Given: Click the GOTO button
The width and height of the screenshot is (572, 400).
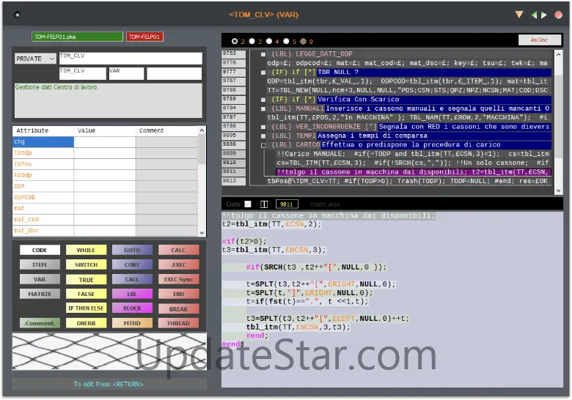Looking at the screenshot, I should point(132,250).
